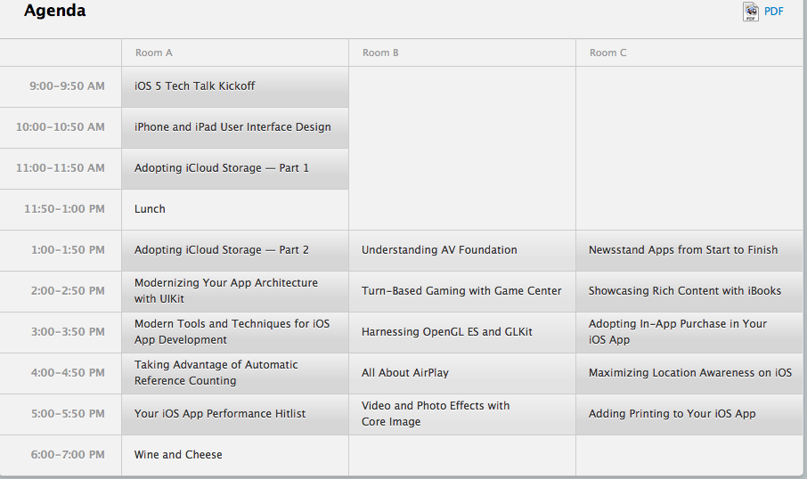This screenshot has height=479, width=807.
Task: Select Adopting iCloud Storage — Part 1
Action: coord(235,169)
